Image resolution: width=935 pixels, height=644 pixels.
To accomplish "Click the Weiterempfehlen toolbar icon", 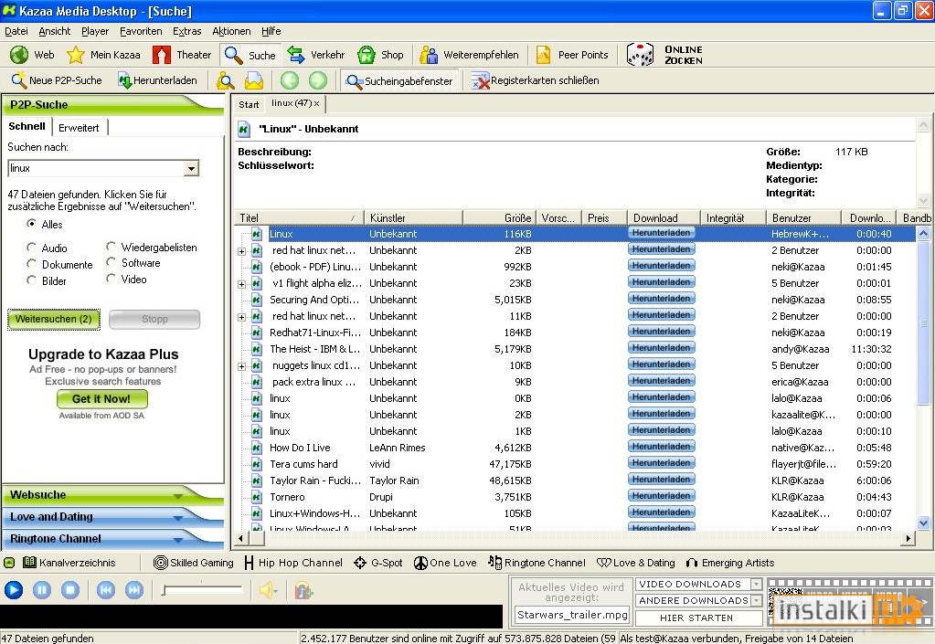I will 469,55.
